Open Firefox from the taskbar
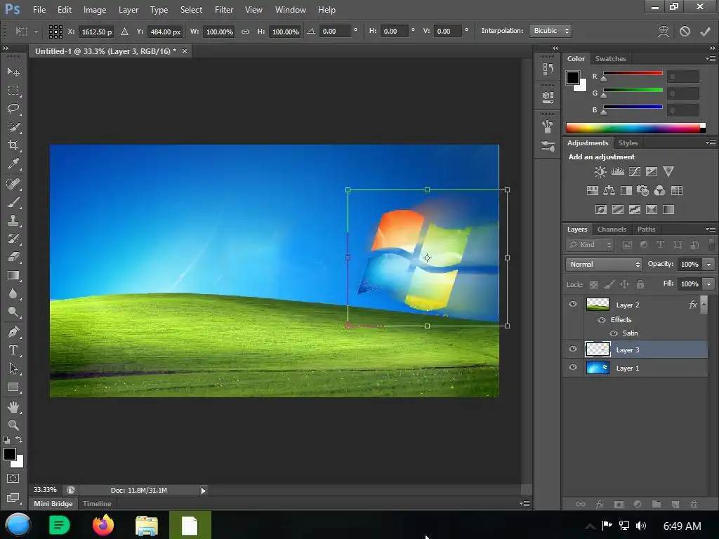 tap(103, 525)
